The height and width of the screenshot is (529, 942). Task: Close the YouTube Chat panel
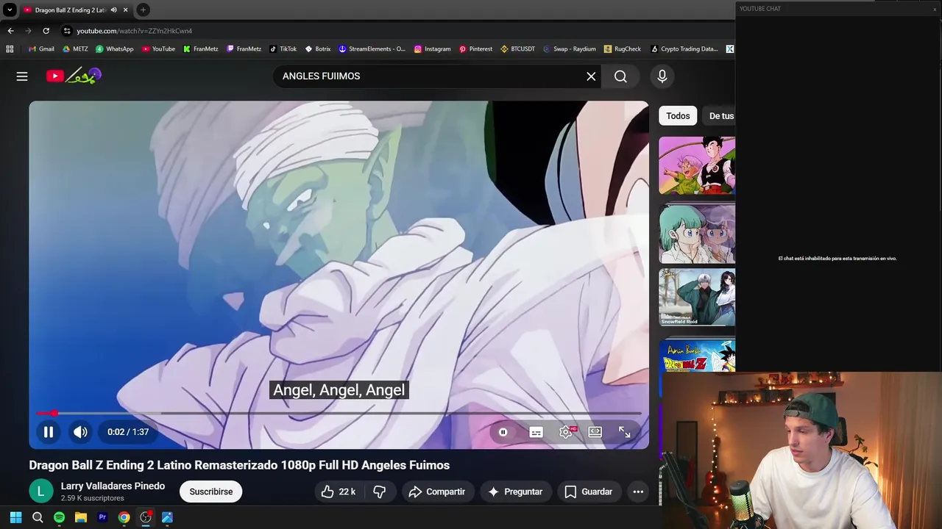coord(935,9)
